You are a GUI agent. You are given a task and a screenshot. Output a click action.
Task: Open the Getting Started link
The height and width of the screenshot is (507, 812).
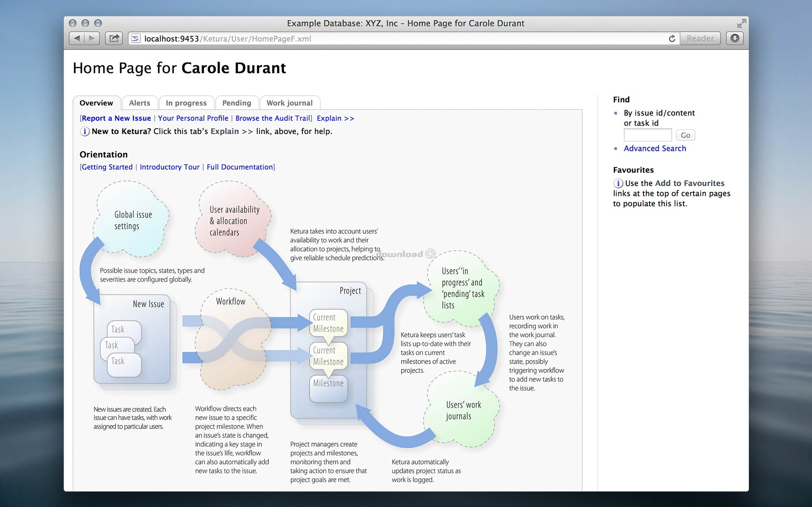pos(107,167)
